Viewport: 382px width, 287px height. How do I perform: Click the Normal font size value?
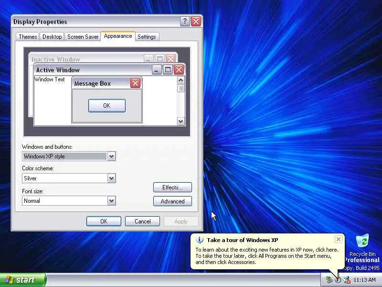[x=32, y=201]
